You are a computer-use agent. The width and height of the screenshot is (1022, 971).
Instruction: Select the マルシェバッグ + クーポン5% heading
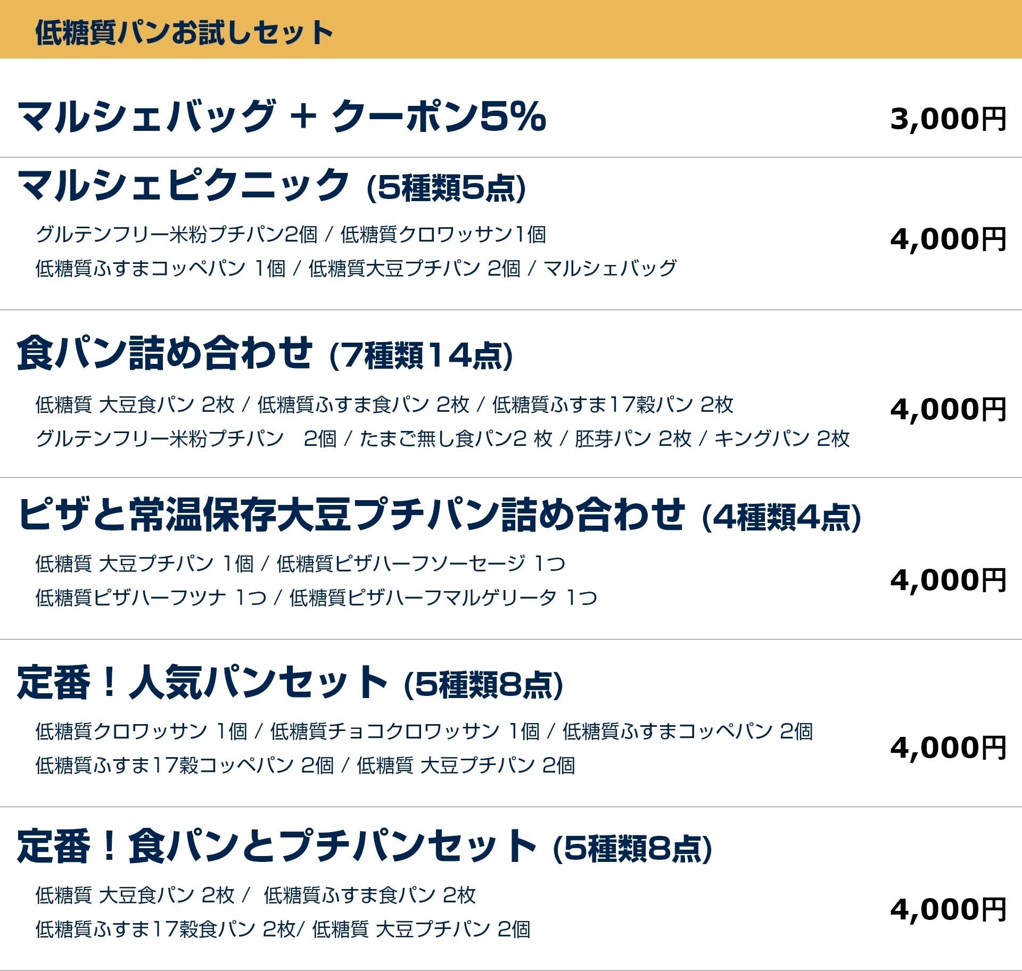tap(281, 117)
